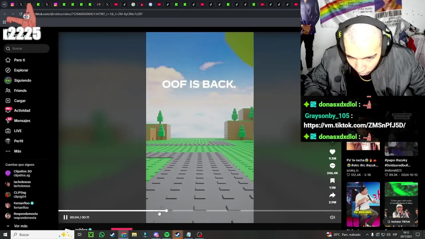
Task: Open Spotify from the taskbar
Action: click(x=167, y=235)
